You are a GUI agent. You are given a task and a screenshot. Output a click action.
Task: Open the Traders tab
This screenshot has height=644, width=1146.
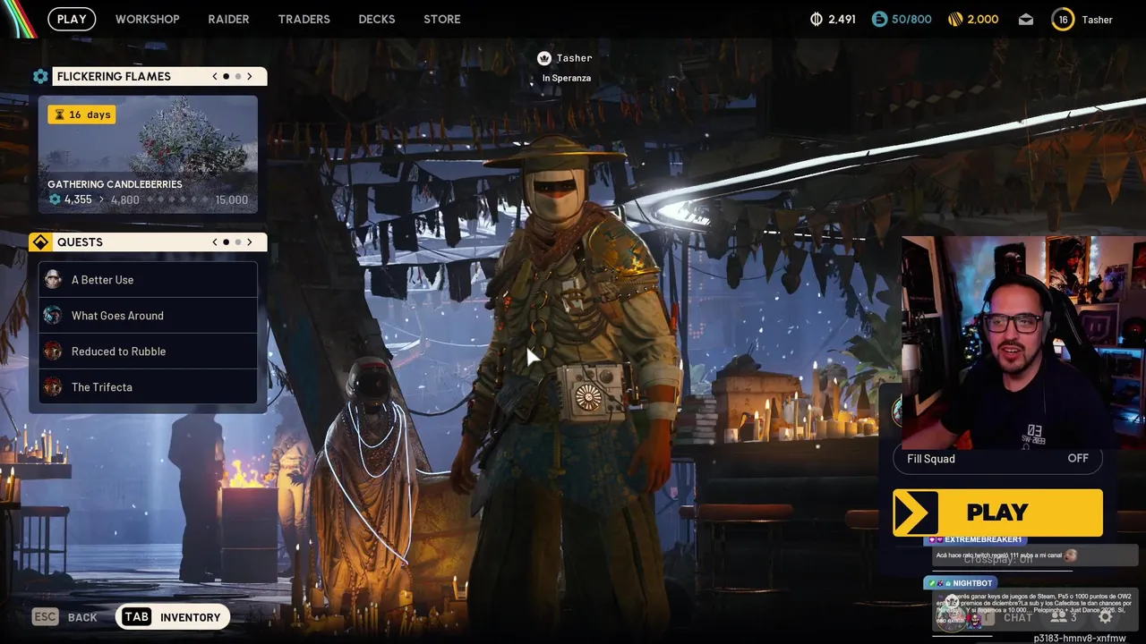click(x=304, y=19)
